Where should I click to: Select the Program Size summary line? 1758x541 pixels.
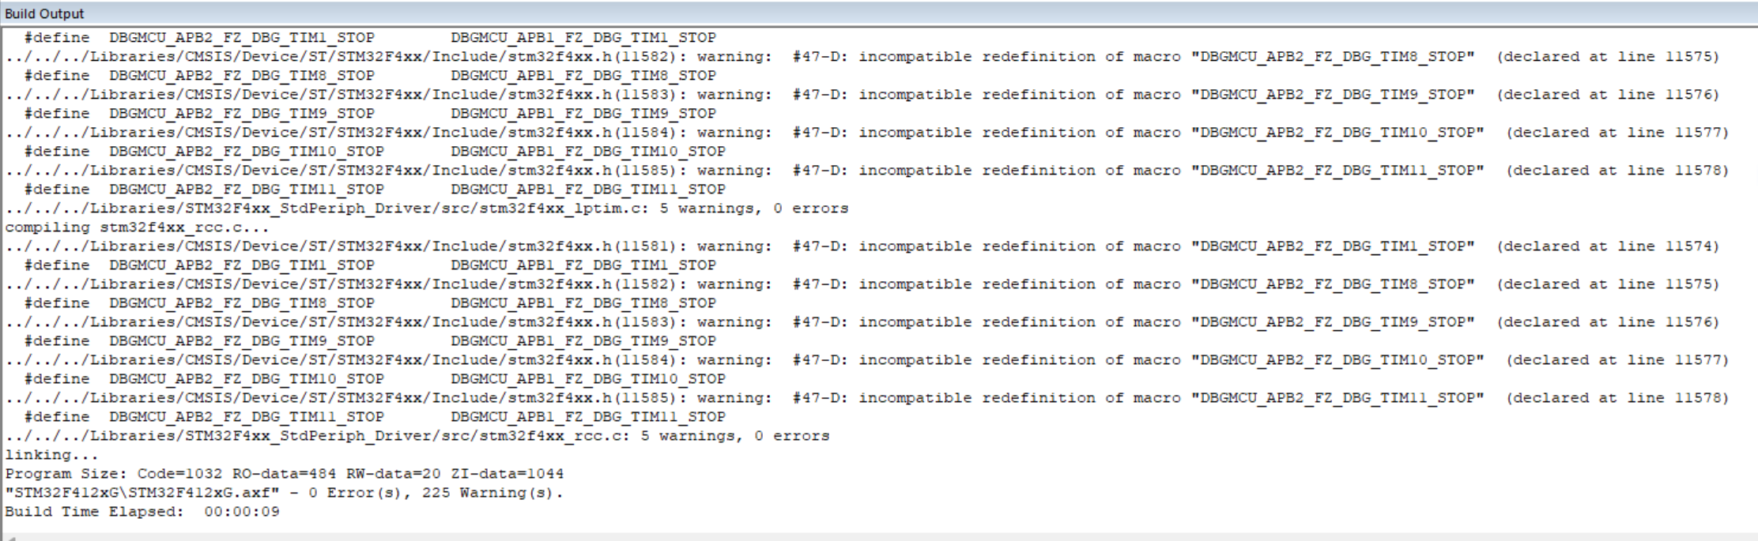pos(285,474)
